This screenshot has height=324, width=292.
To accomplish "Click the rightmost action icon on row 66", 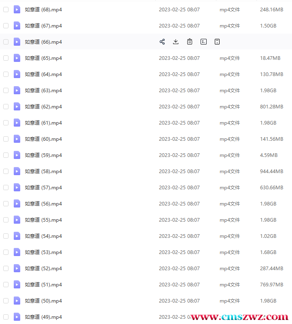I will coord(217,42).
